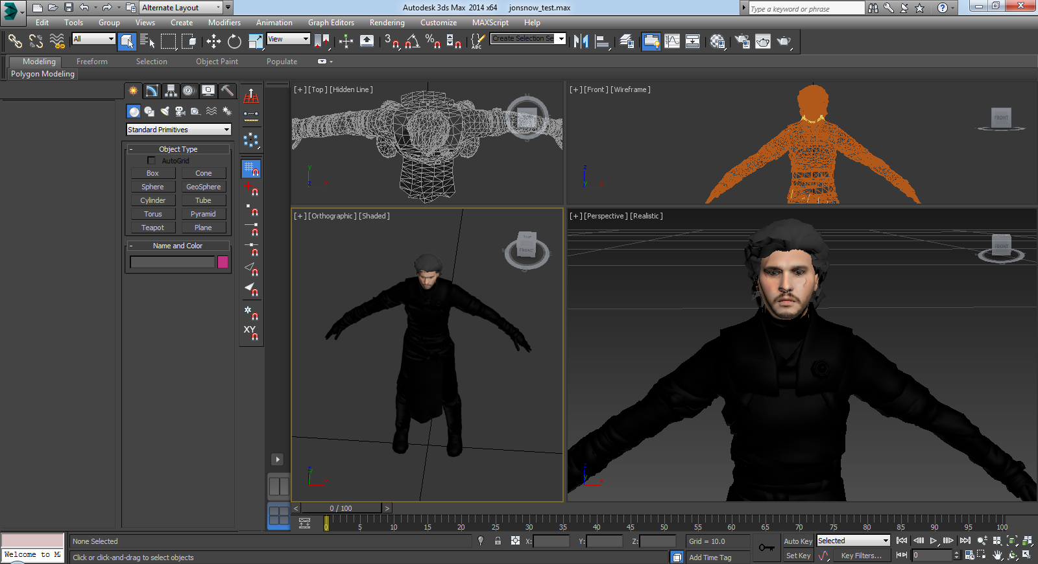Screen dimensions: 1038x564
Task: Select the Cameras category icon
Action: (180, 112)
